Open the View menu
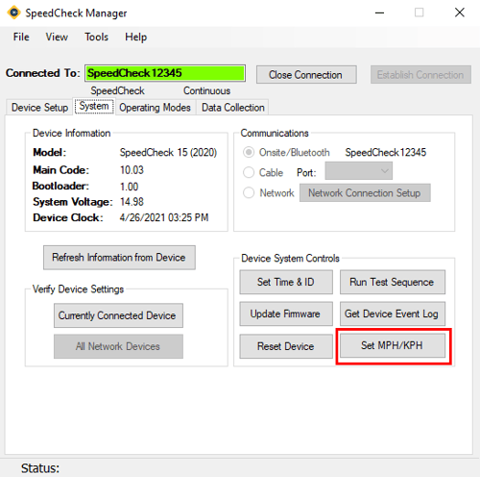The width and height of the screenshot is (480, 477). (x=57, y=37)
